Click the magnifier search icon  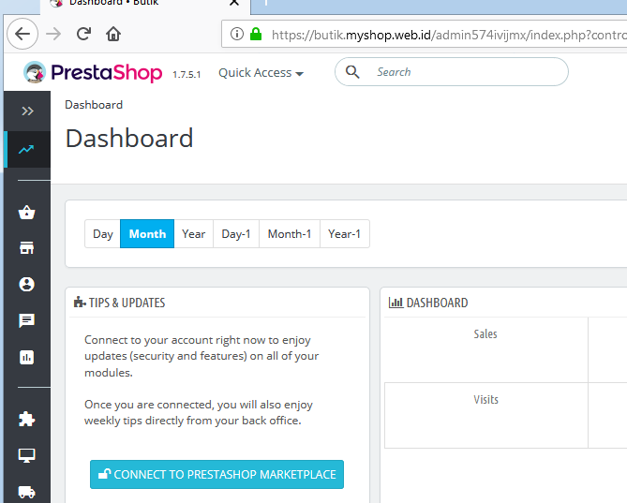[x=352, y=72]
